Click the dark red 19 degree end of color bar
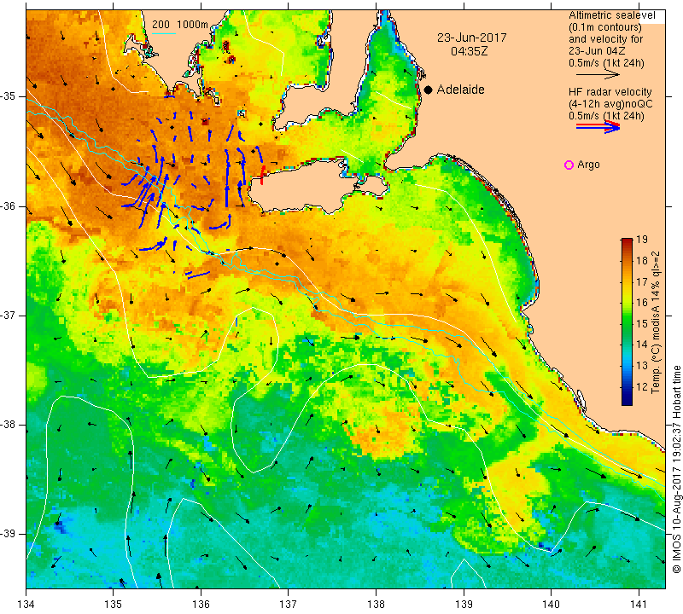 [x=627, y=240]
